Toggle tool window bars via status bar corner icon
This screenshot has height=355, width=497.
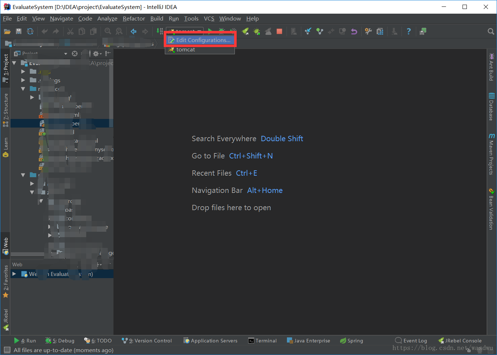(7, 350)
